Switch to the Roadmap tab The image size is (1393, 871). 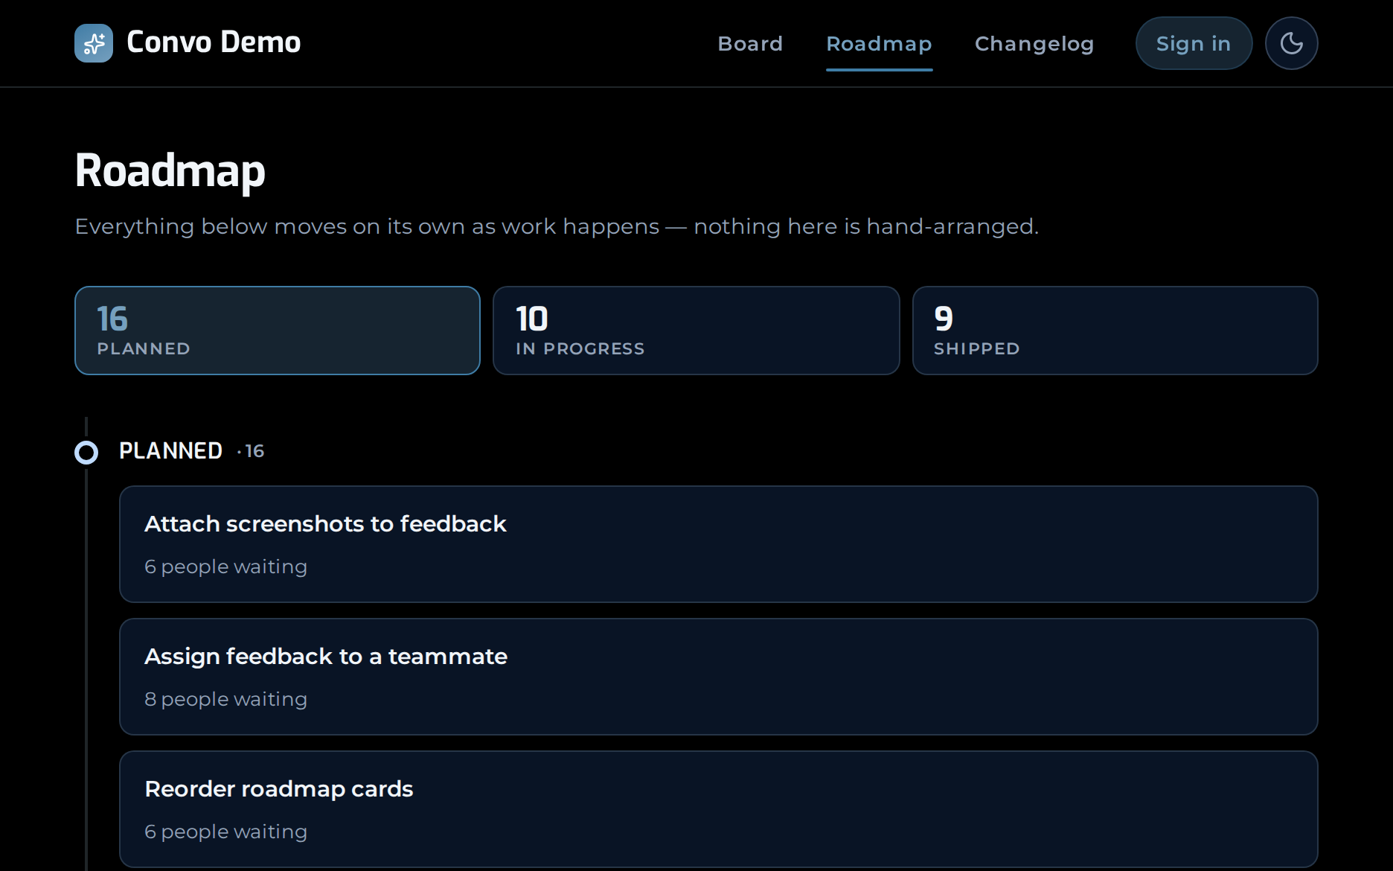[x=879, y=44]
